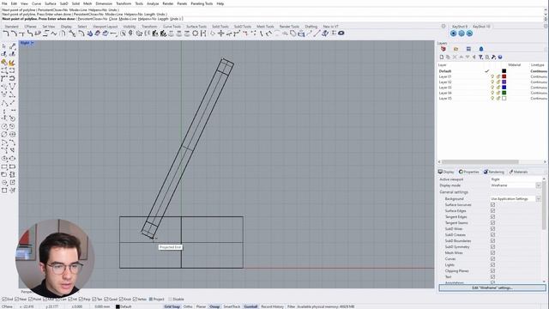Click Layer 04 green color swatch
Screen dimensions: 549x309
(504, 93)
